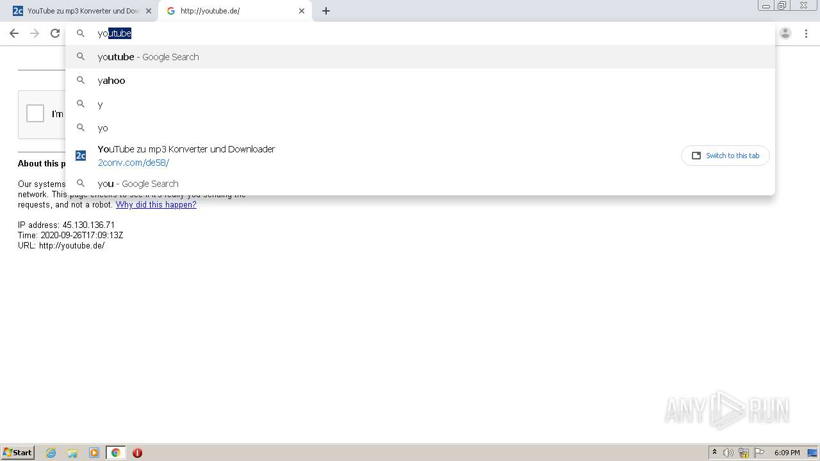Click Chrome icon in taskbar

(116, 453)
